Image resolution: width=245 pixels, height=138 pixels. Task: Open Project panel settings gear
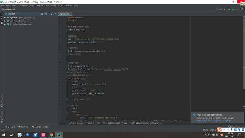click(x=51, y=14)
